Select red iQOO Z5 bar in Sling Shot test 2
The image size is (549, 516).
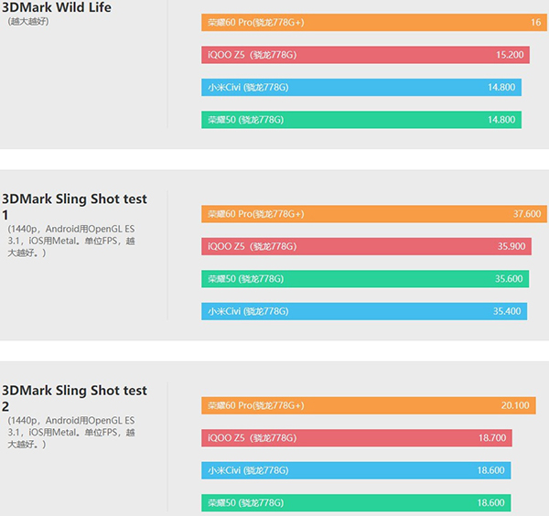[x=357, y=438]
